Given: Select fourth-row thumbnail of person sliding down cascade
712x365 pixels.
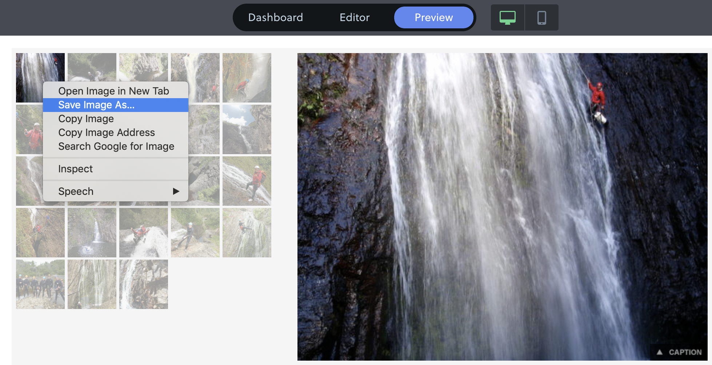Looking at the screenshot, I should 144,233.
